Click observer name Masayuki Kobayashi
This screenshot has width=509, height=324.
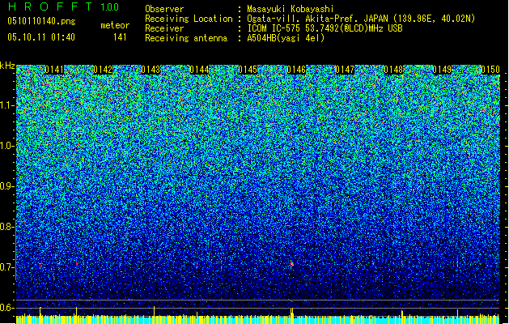tap(291, 9)
